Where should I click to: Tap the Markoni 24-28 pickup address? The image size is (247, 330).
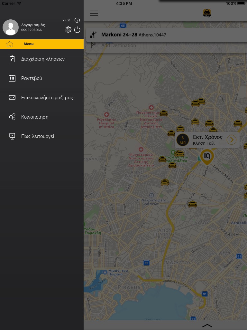(133, 35)
